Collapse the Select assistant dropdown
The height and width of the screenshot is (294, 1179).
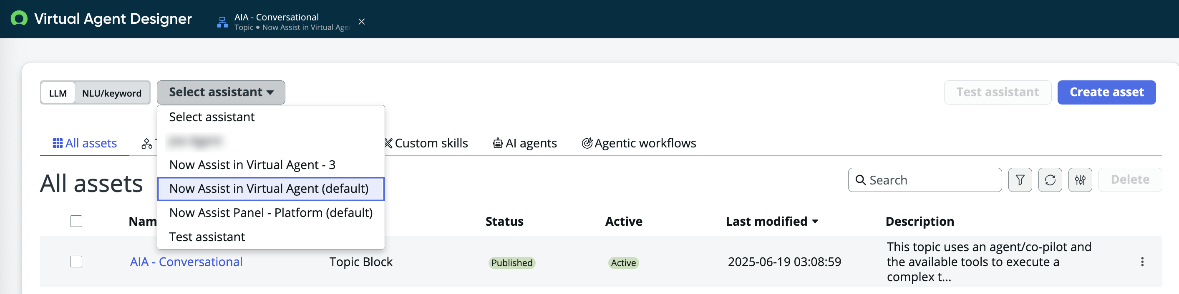tap(221, 92)
